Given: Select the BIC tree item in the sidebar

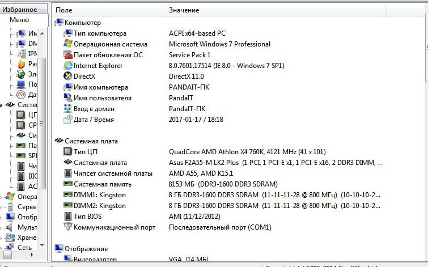Looking at the screenshot, I should point(27,176).
